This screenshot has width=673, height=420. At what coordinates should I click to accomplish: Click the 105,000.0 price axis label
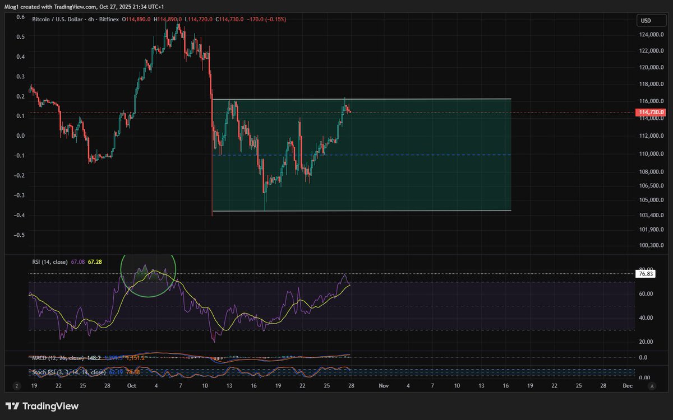click(x=651, y=200)
